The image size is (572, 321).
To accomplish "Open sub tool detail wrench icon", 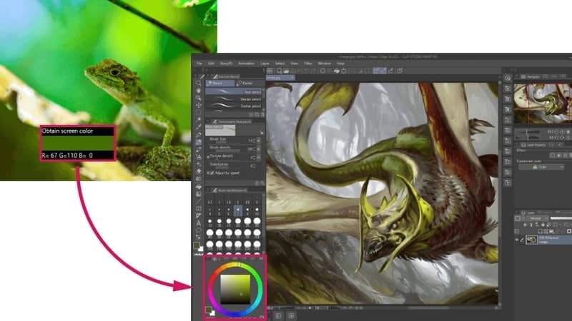I will [262, 183].
